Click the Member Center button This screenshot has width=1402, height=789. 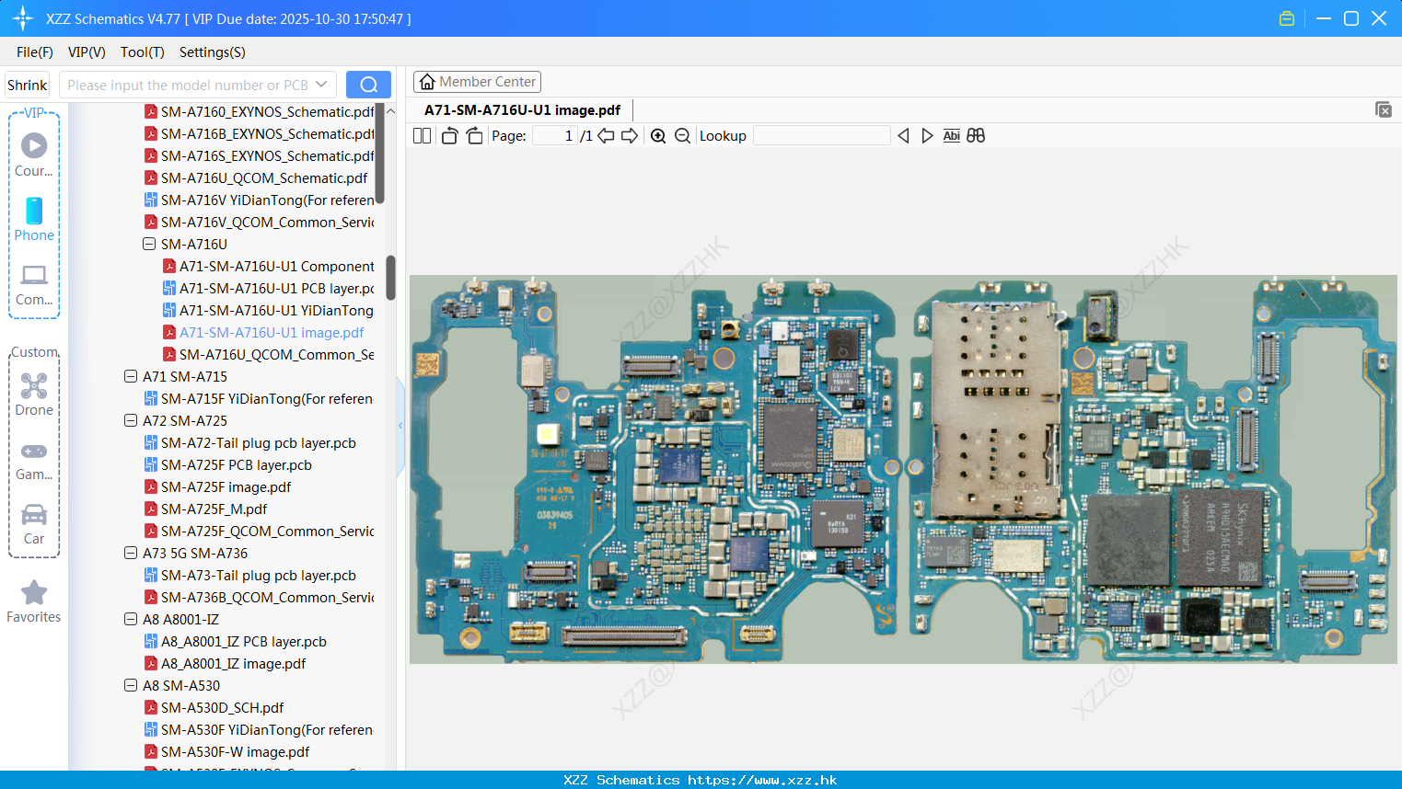[x=477, y=82]
